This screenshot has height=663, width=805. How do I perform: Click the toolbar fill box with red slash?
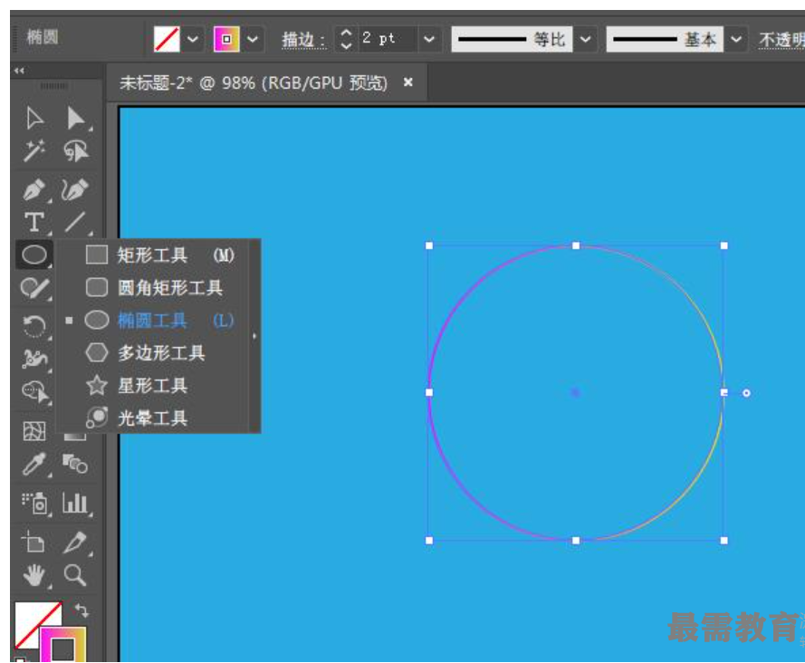(x=32, y=620)
